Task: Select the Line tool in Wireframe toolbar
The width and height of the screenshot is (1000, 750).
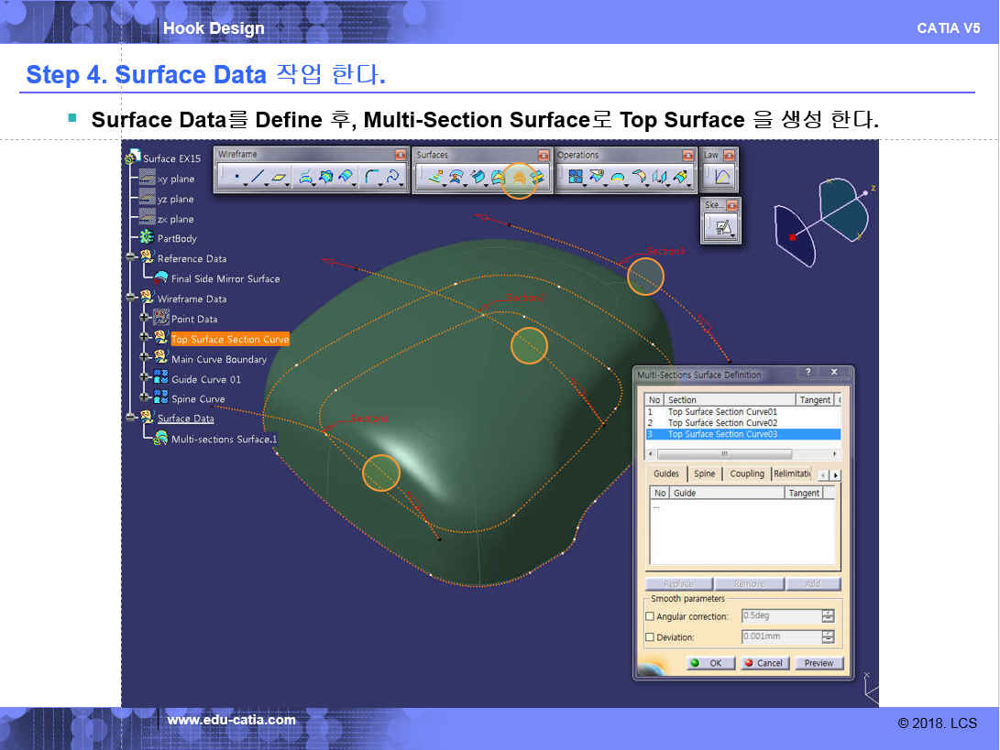Action: coord(258,178)
